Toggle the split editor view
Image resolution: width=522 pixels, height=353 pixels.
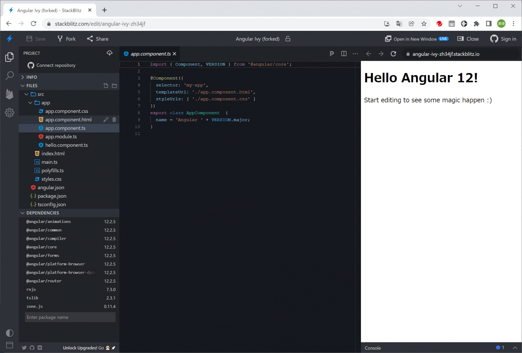pos(344,54)
